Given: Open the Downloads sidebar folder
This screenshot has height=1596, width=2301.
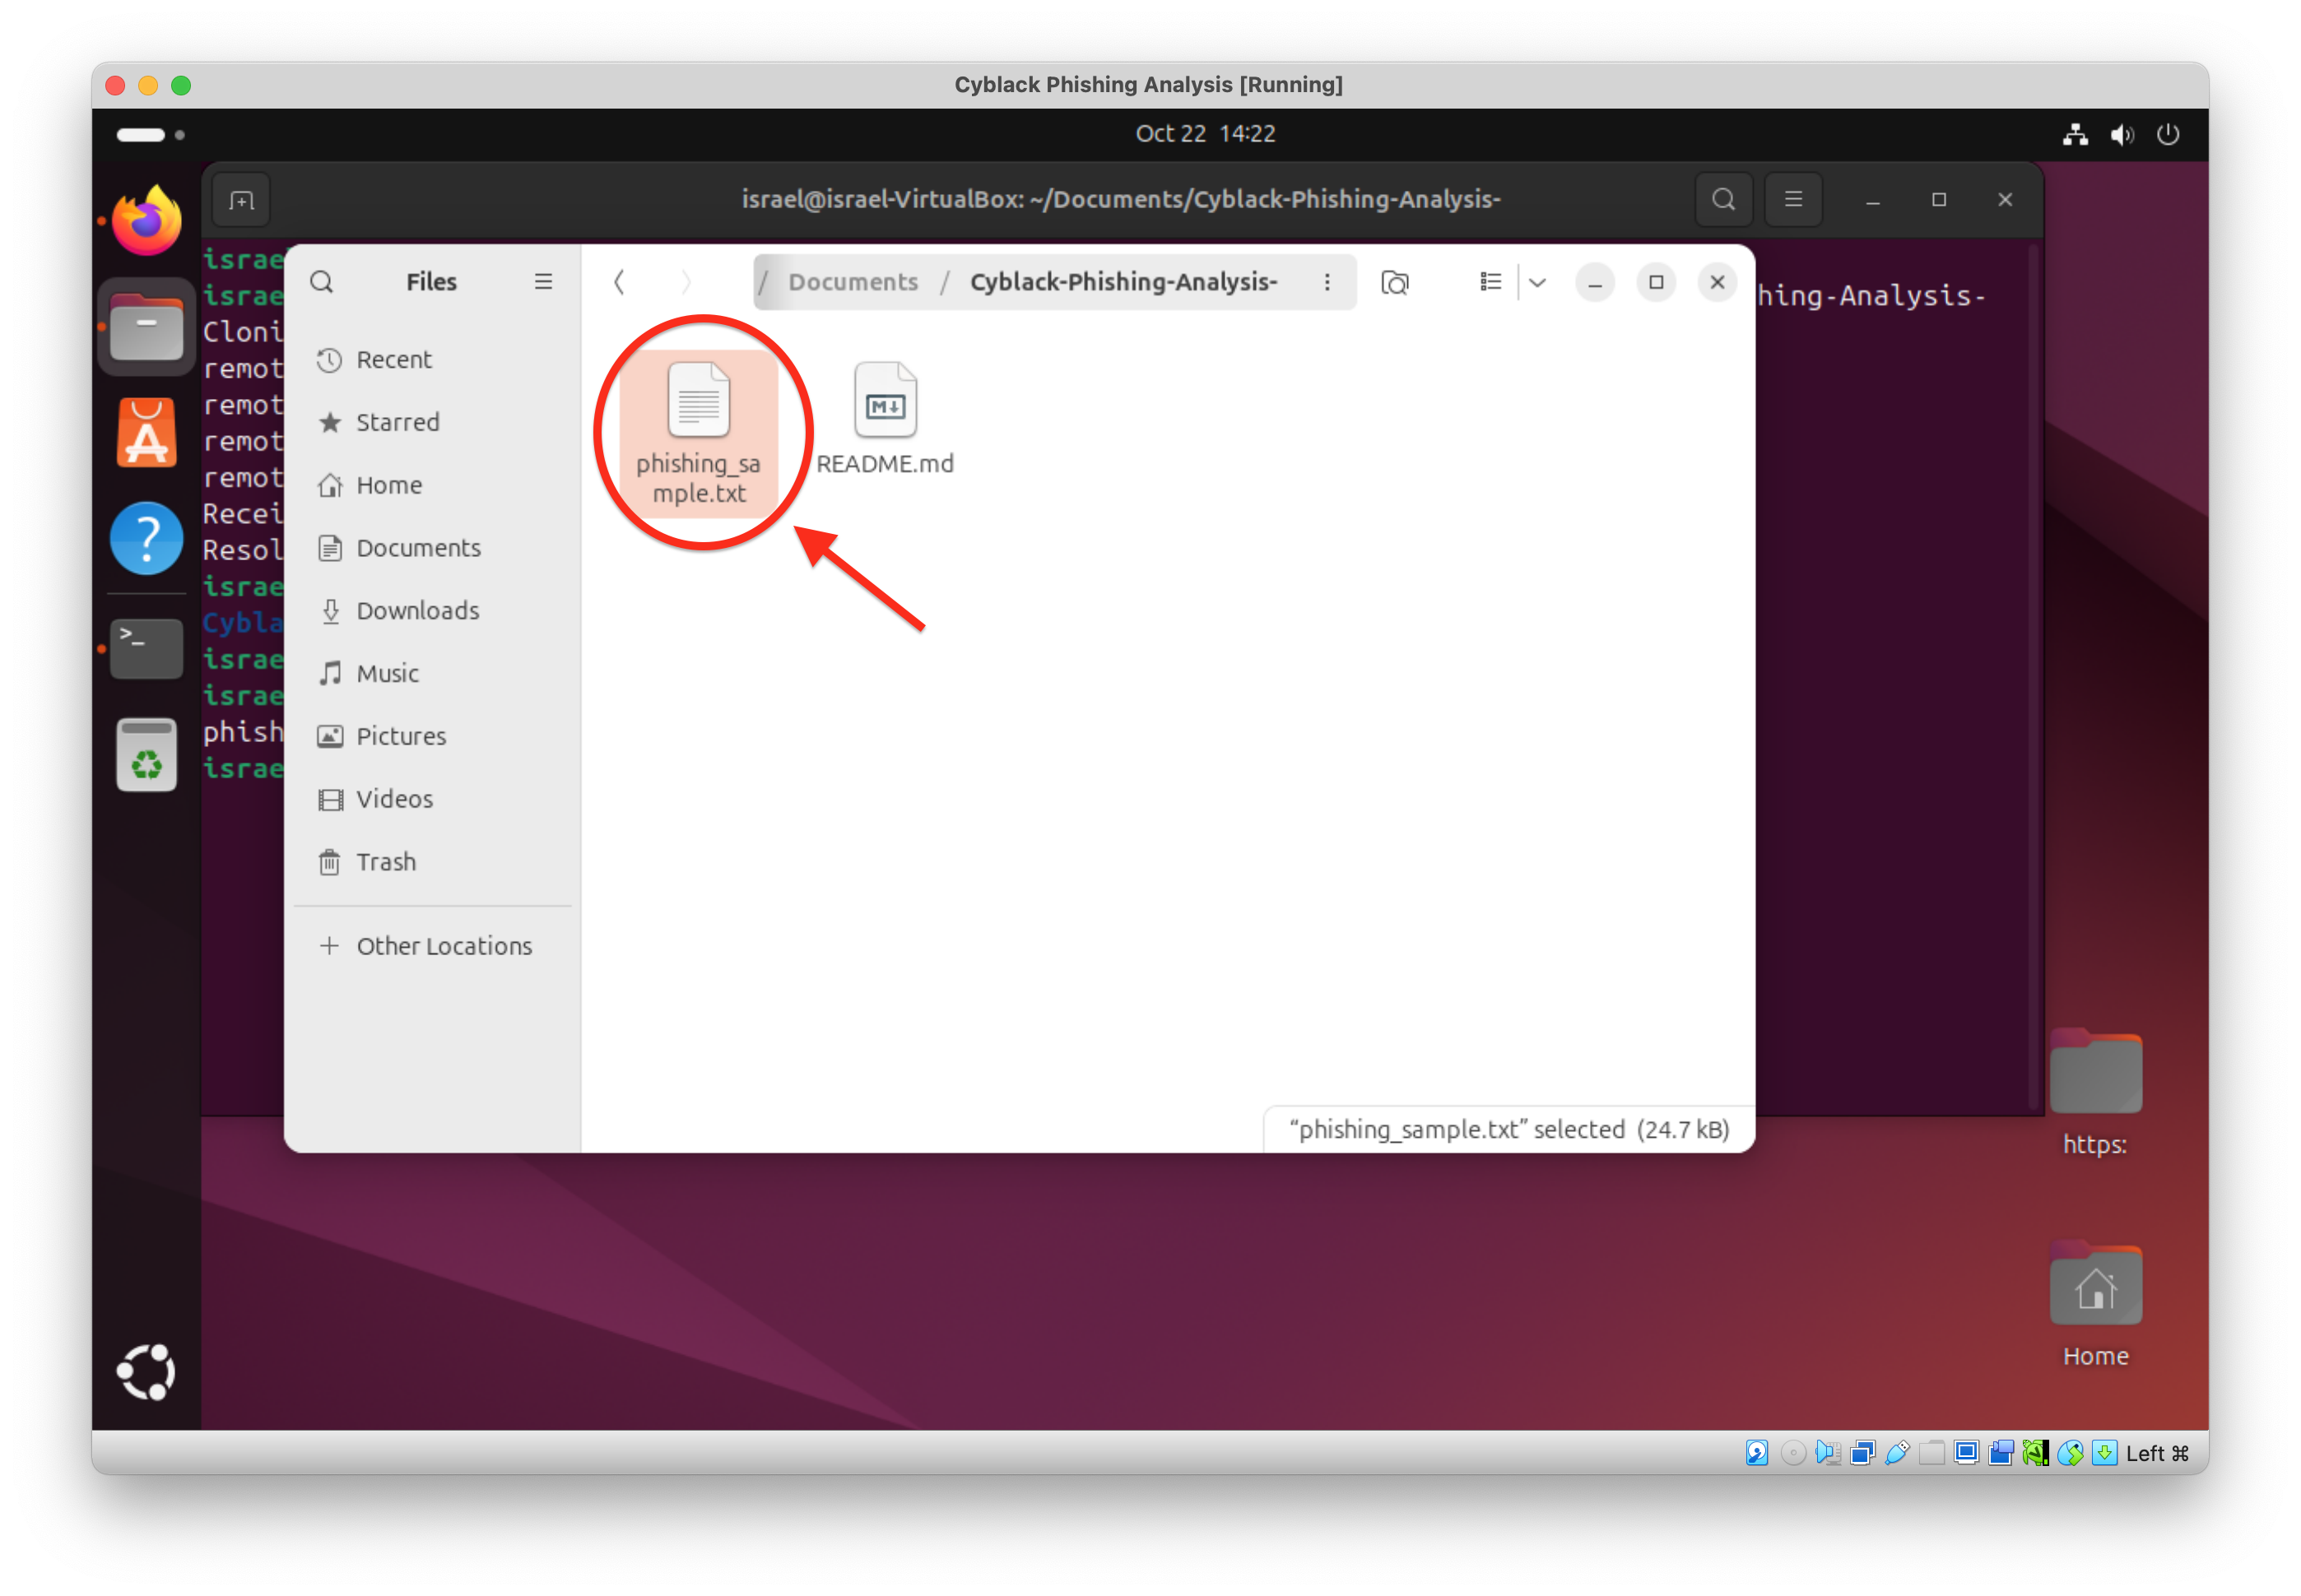Looking at the screenshot, I should click(417, 611).
